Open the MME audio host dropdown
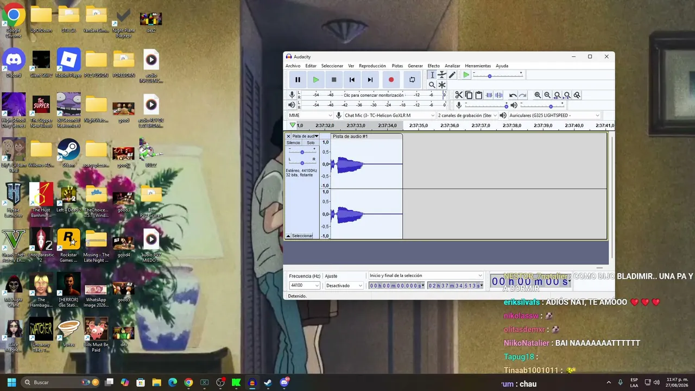The image size is (695, 391). 311,115
